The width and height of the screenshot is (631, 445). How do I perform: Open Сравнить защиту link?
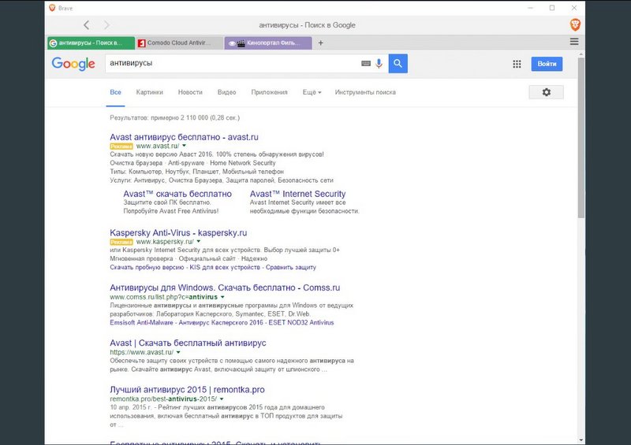(x=291, y=267)
